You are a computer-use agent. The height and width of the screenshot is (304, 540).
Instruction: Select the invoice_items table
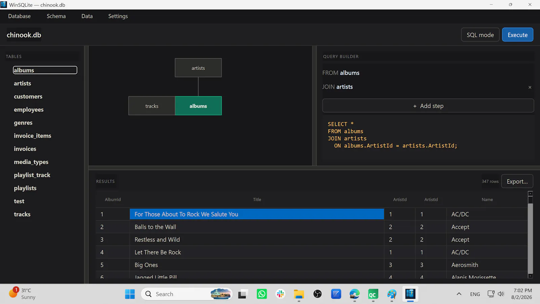click(32, 136)
